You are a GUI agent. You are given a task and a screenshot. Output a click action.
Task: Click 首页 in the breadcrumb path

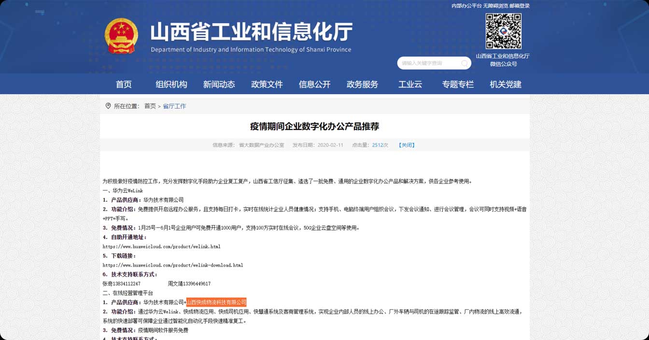(150, 106)
